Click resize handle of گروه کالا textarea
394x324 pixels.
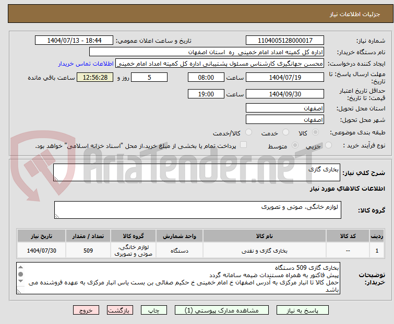click(57, 216)
